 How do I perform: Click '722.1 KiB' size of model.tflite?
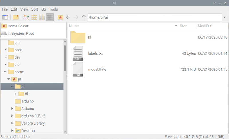(188, 69)
